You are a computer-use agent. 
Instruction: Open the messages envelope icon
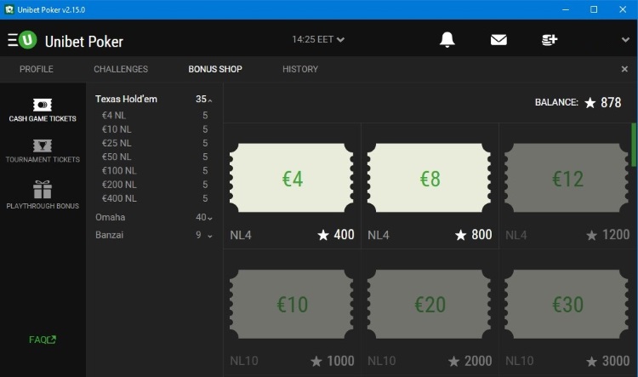pos(498,40)
